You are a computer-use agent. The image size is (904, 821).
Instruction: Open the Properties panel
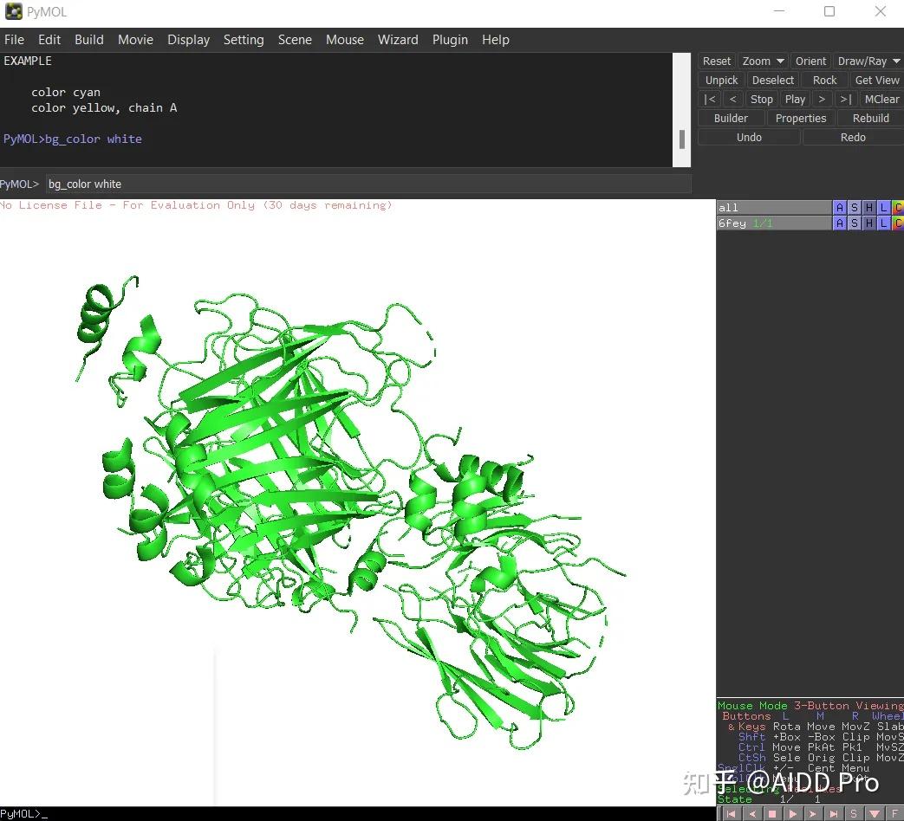tap(801, 118)
